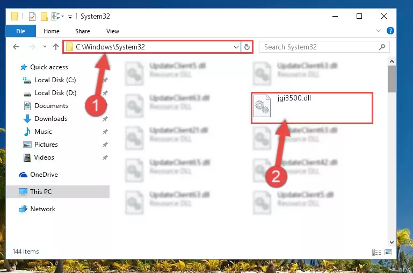Refresh the System32 folder
The height and width of the screenshot is (273, 413).
(x=247, y=47)
